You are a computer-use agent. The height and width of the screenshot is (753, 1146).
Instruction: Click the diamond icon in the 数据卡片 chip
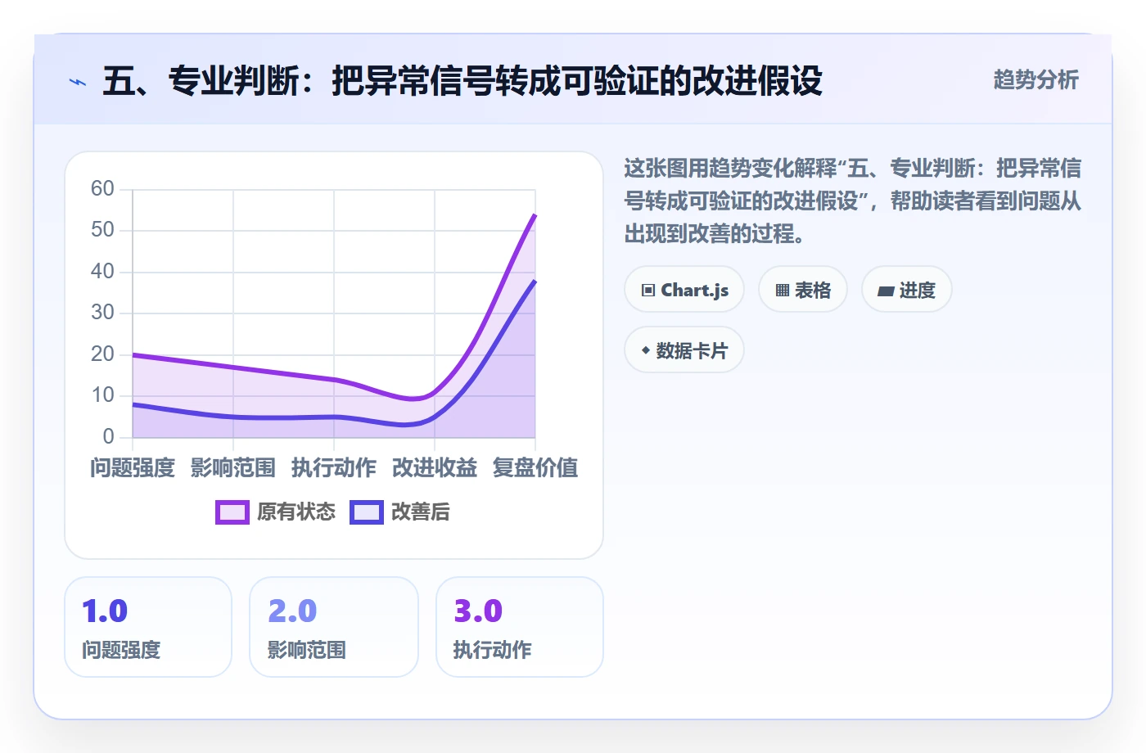click(646, 350)
